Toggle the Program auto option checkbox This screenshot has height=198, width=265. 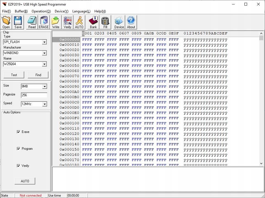(18, 149)
